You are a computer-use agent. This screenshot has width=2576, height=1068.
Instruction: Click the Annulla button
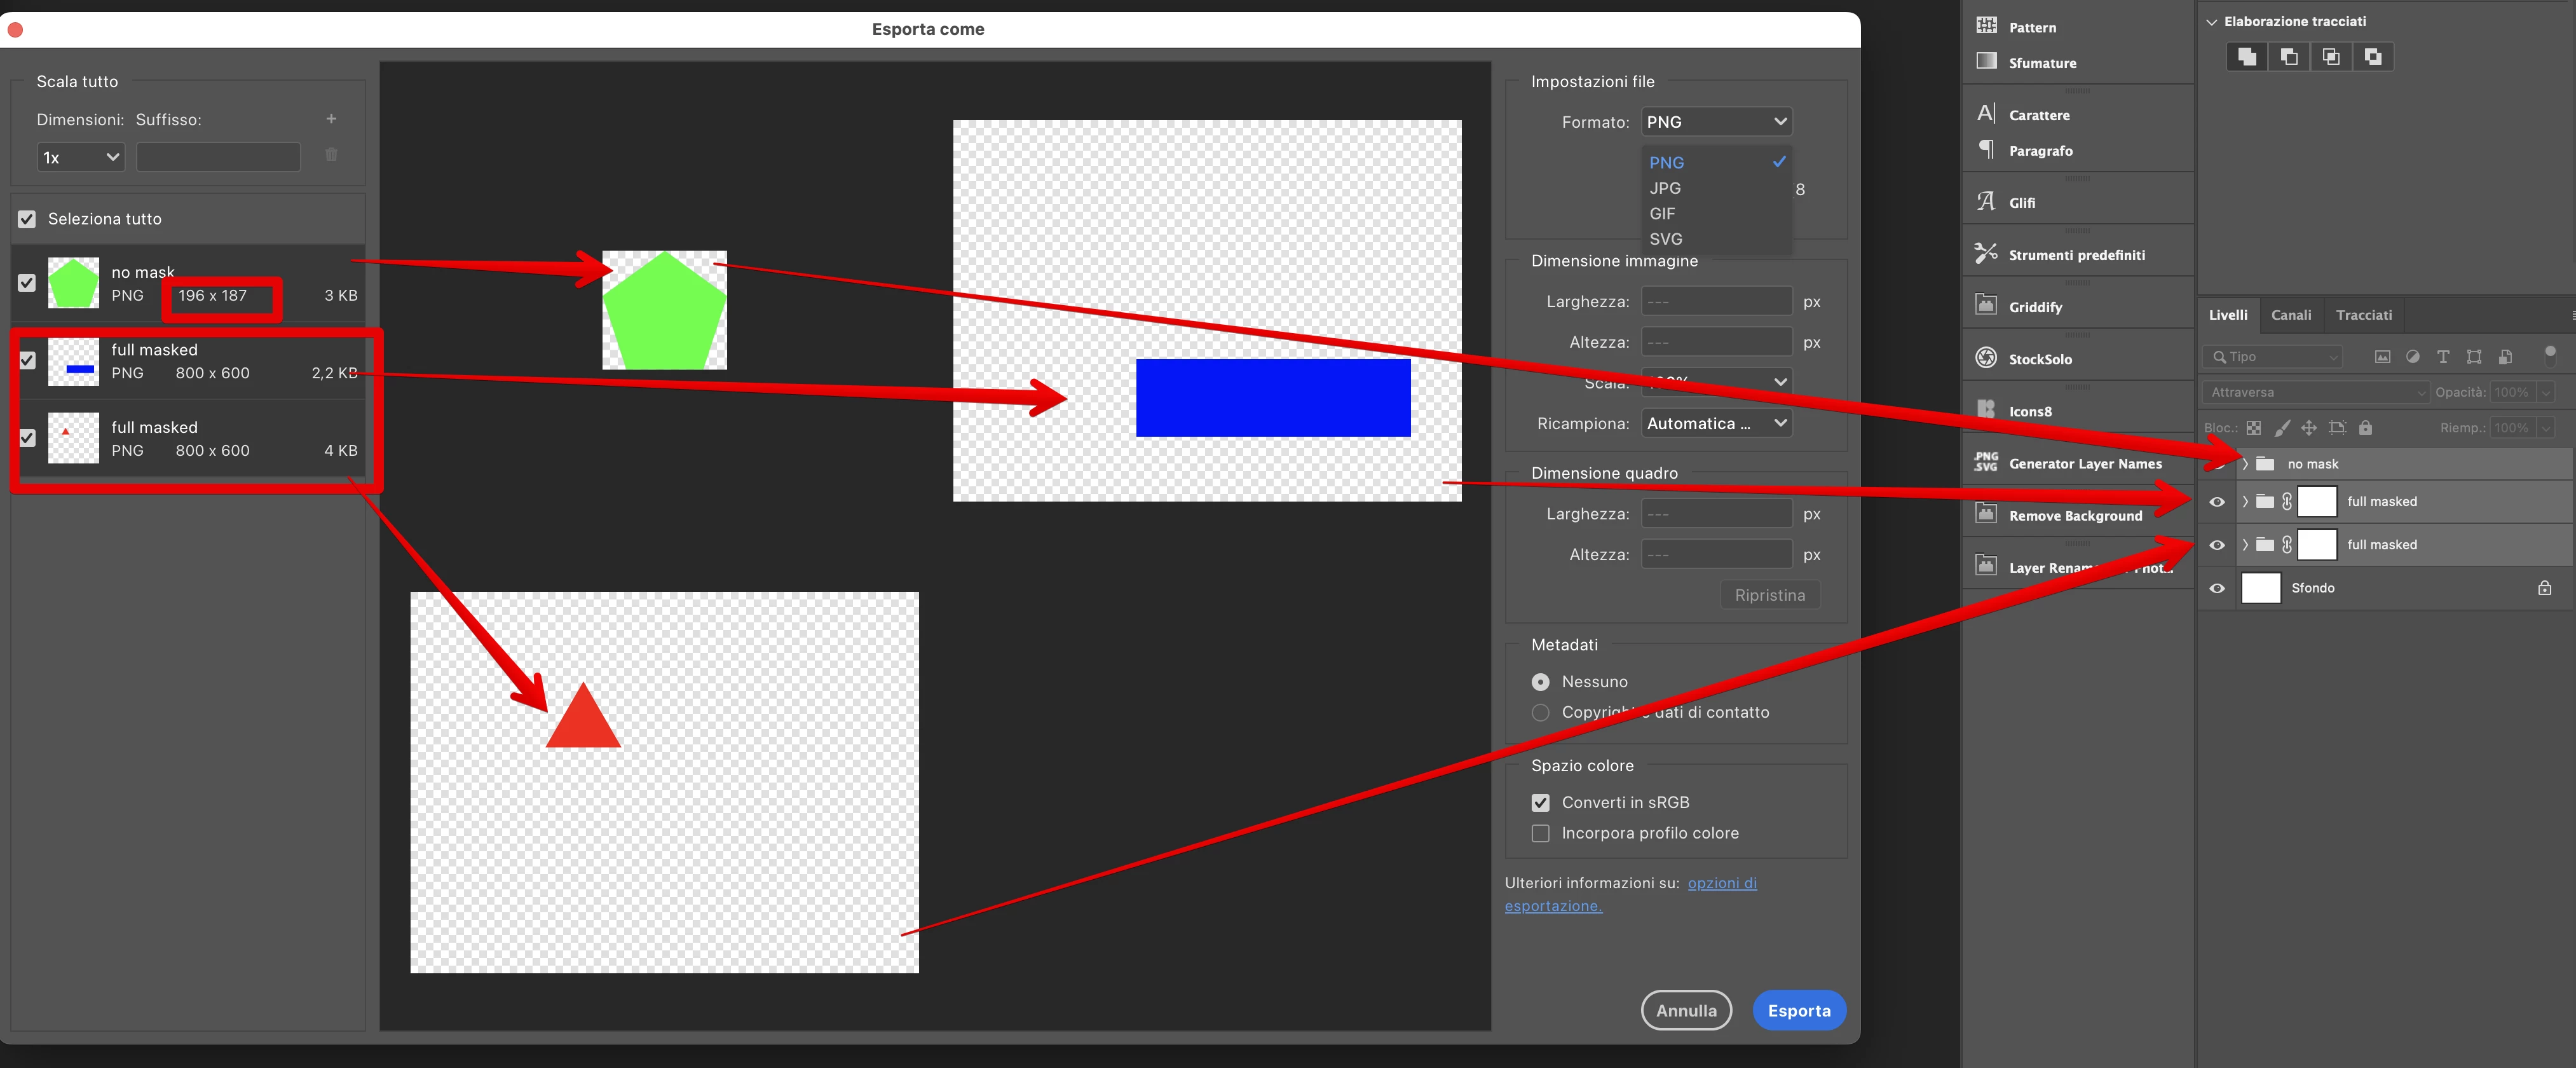tap(1686, 1011)
